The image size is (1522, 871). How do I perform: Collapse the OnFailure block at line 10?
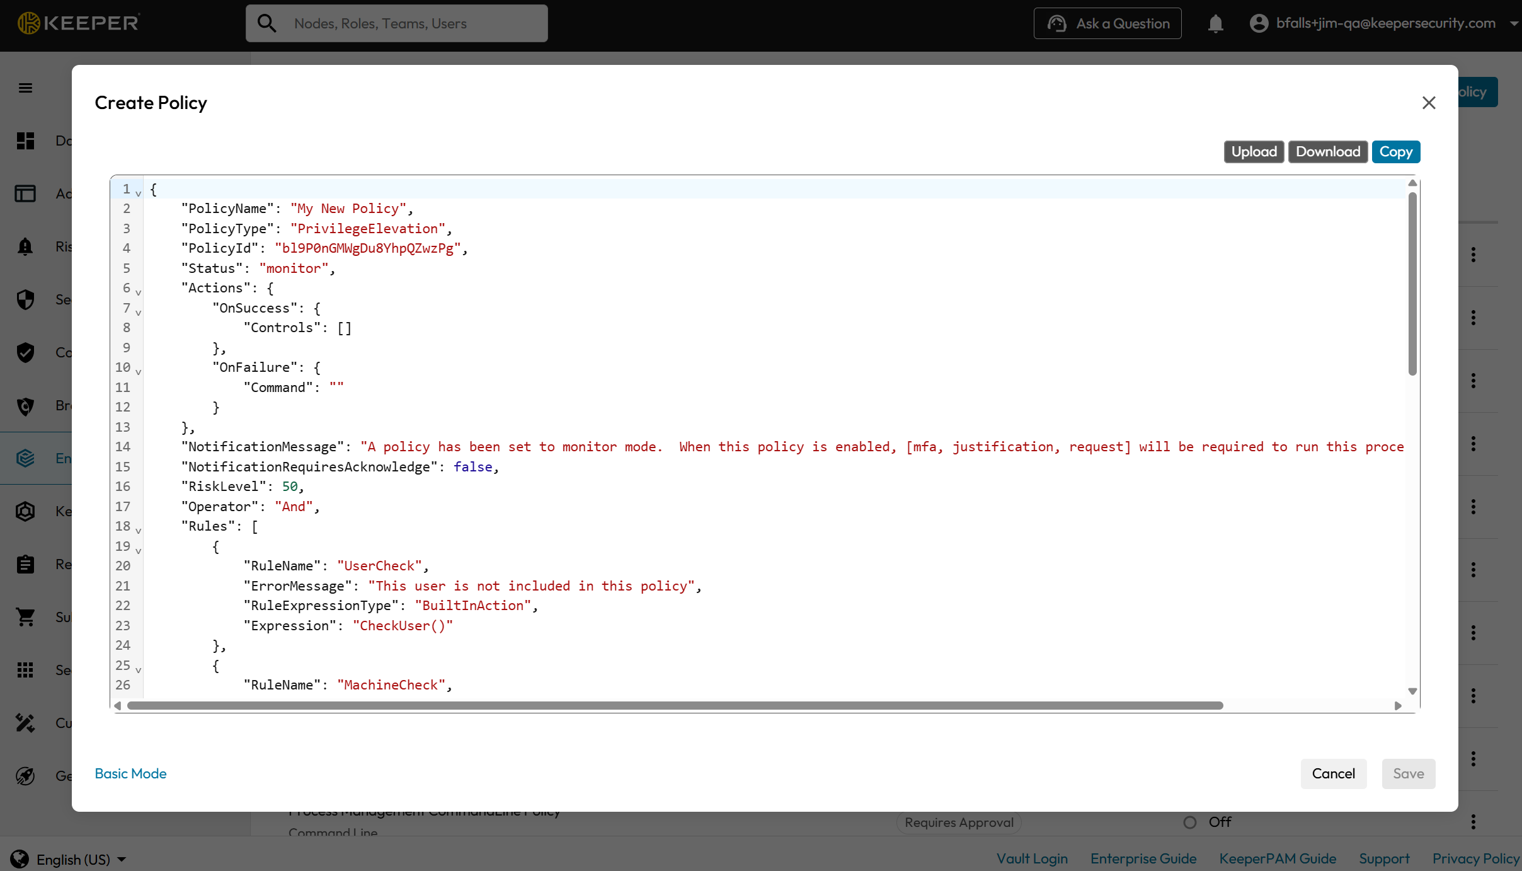139,371
